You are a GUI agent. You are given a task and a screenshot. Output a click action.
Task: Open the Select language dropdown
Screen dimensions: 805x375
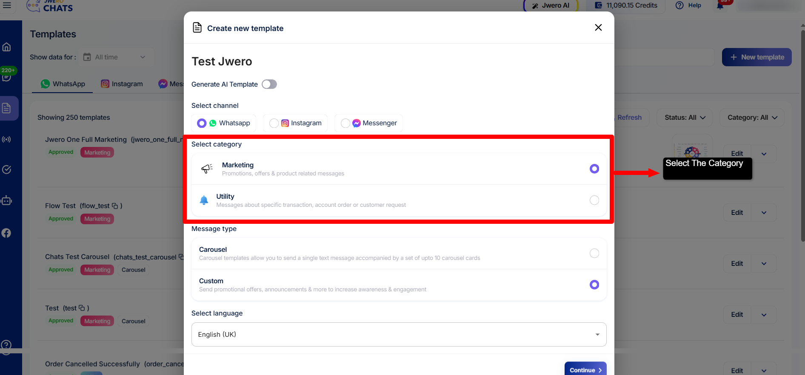[399, 335]
